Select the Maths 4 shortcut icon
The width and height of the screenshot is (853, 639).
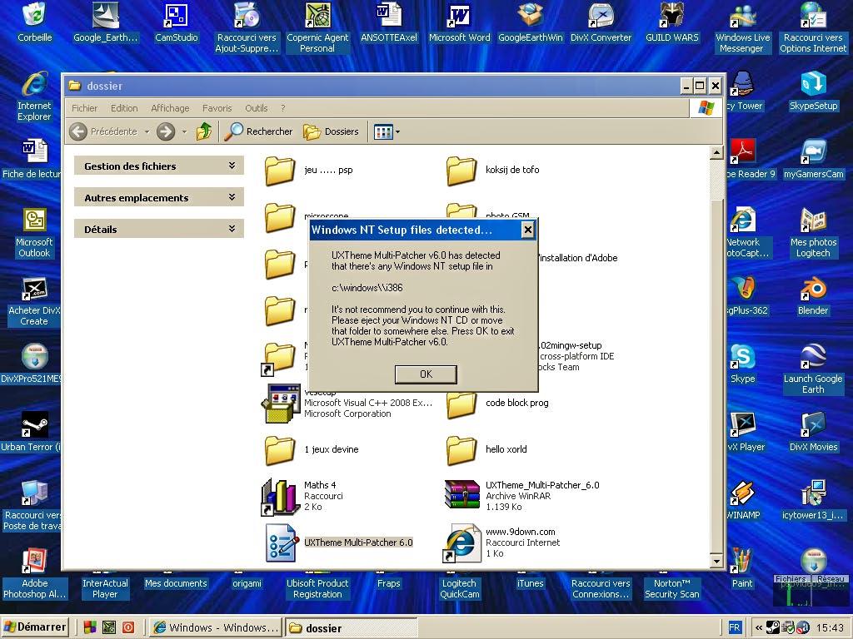[281, 497]
